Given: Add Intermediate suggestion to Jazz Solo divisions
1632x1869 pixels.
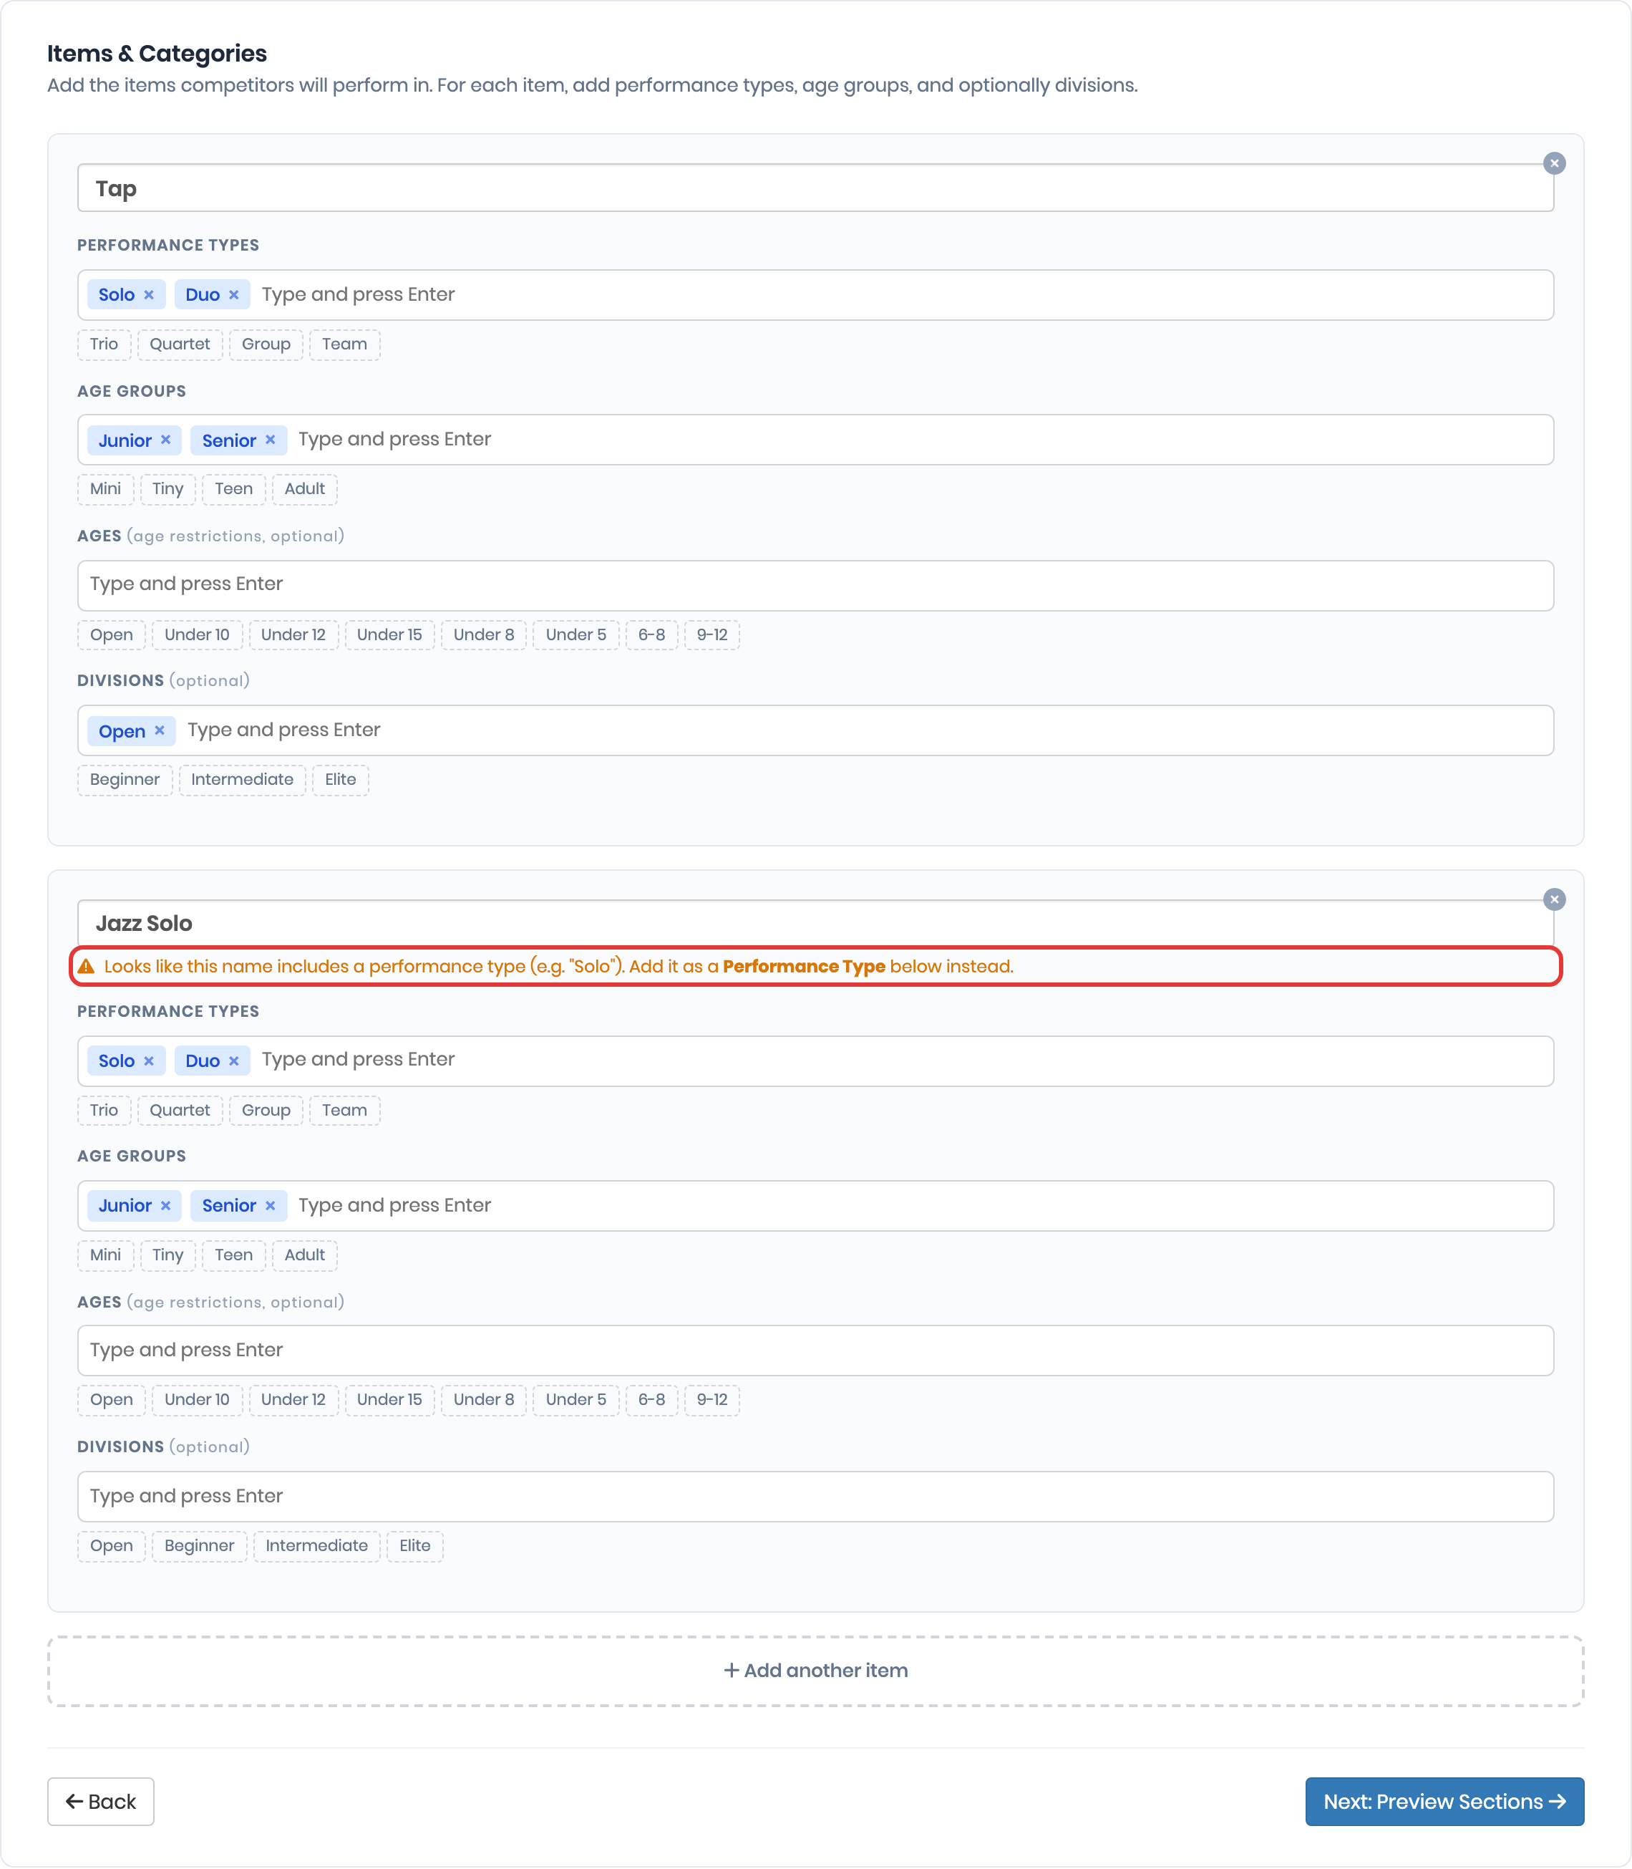Looking at the screenshot, I should click(x=317, y=1547).
